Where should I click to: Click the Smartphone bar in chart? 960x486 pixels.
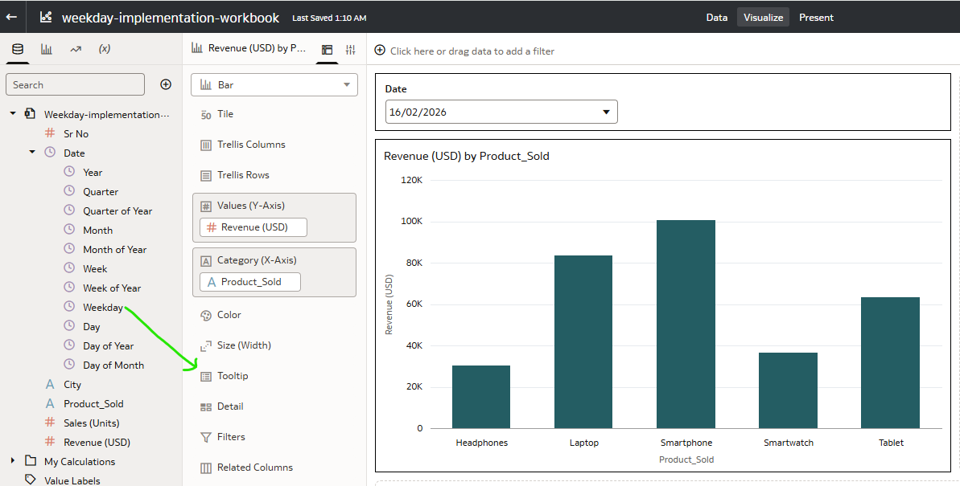tap(686, 324)
